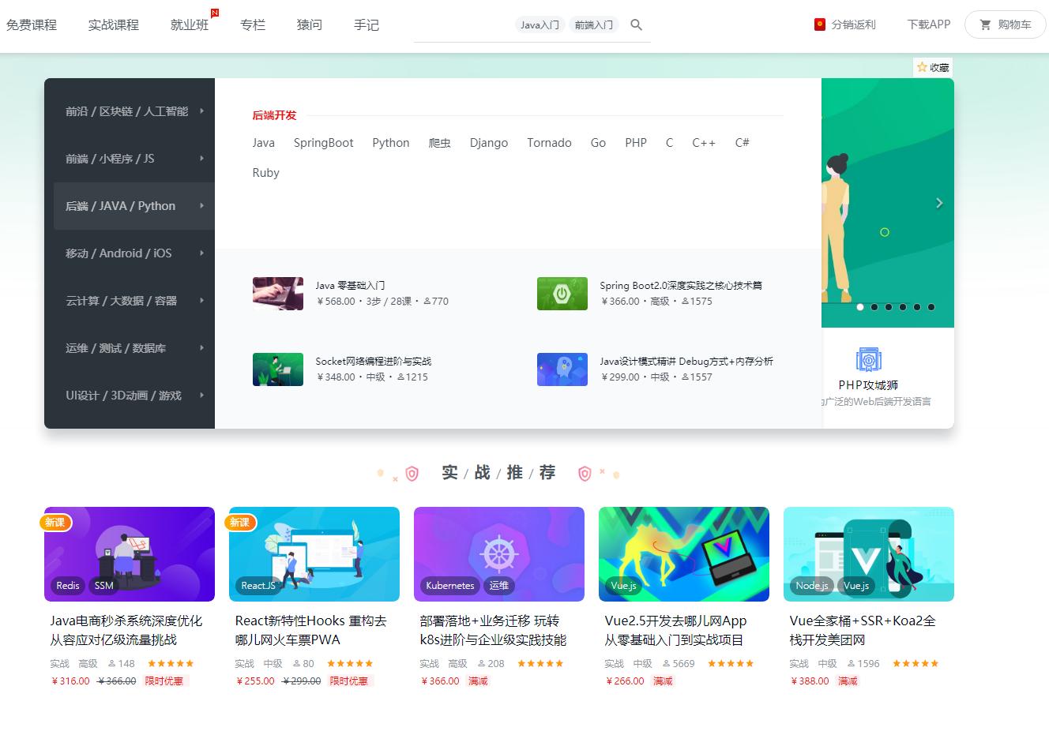
Task: Open the Java 零基础入门 course
Action: (x=351, y=286)
